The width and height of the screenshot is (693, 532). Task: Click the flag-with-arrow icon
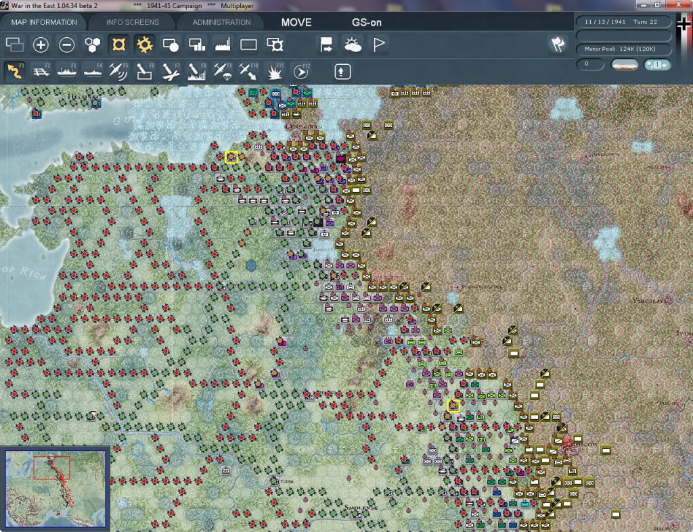point(327,45)
